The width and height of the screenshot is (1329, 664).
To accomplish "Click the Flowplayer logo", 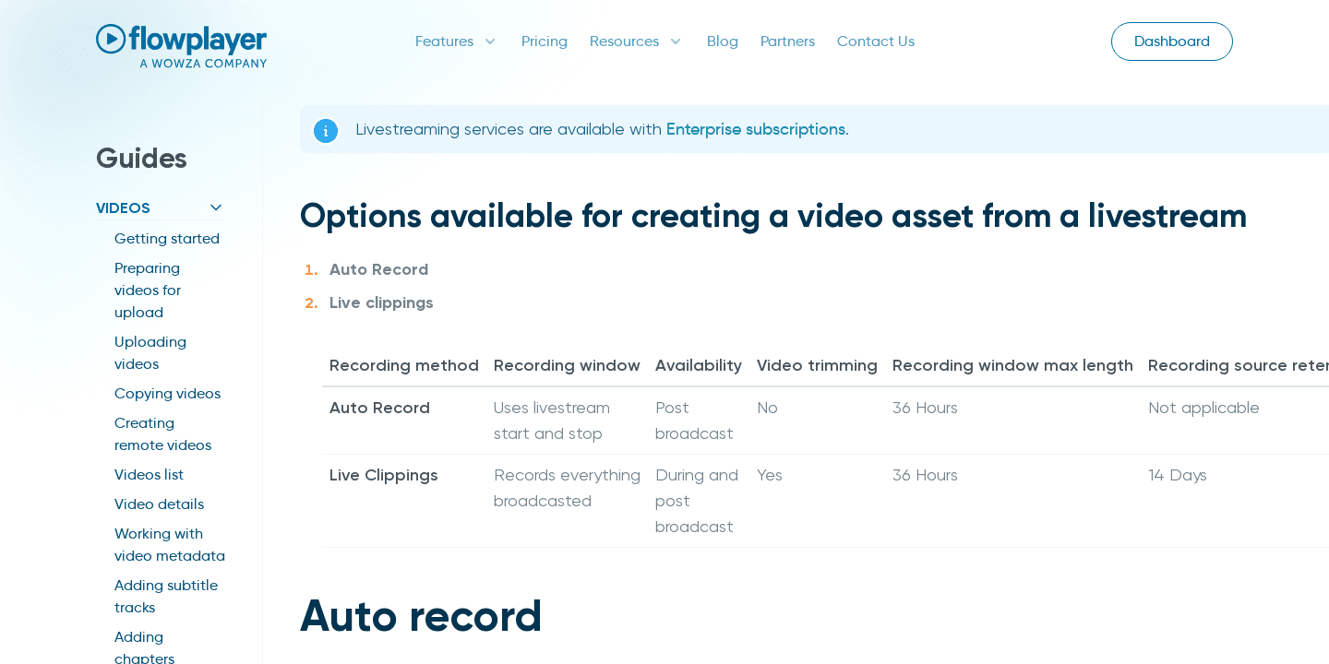I will (181, 45).
